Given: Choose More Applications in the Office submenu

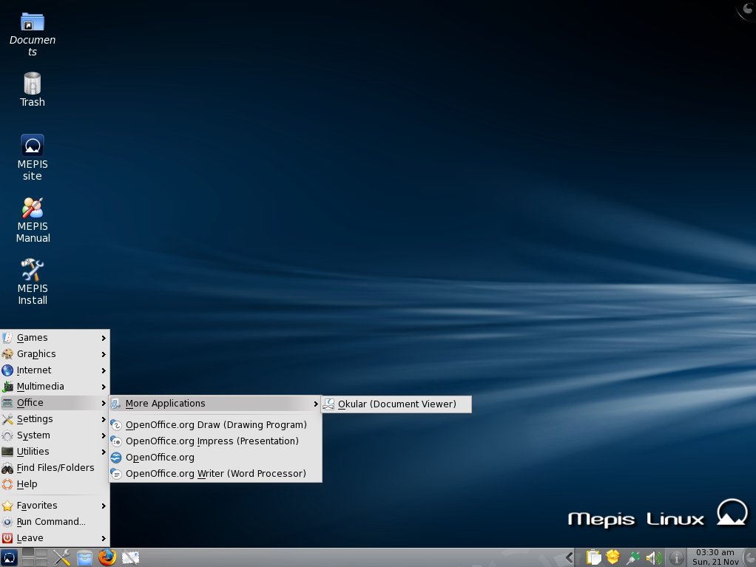Looking at the screenshot, I should pos(215,404).
